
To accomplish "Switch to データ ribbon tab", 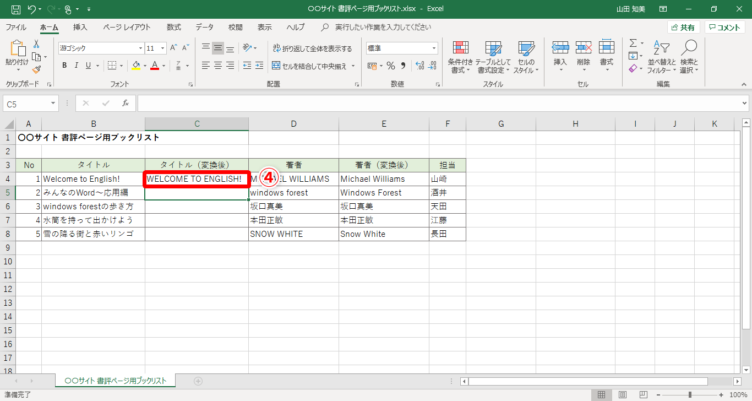I will [x=205, y=27].
